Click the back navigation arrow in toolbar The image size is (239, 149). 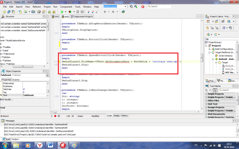[x=105, y=12]
